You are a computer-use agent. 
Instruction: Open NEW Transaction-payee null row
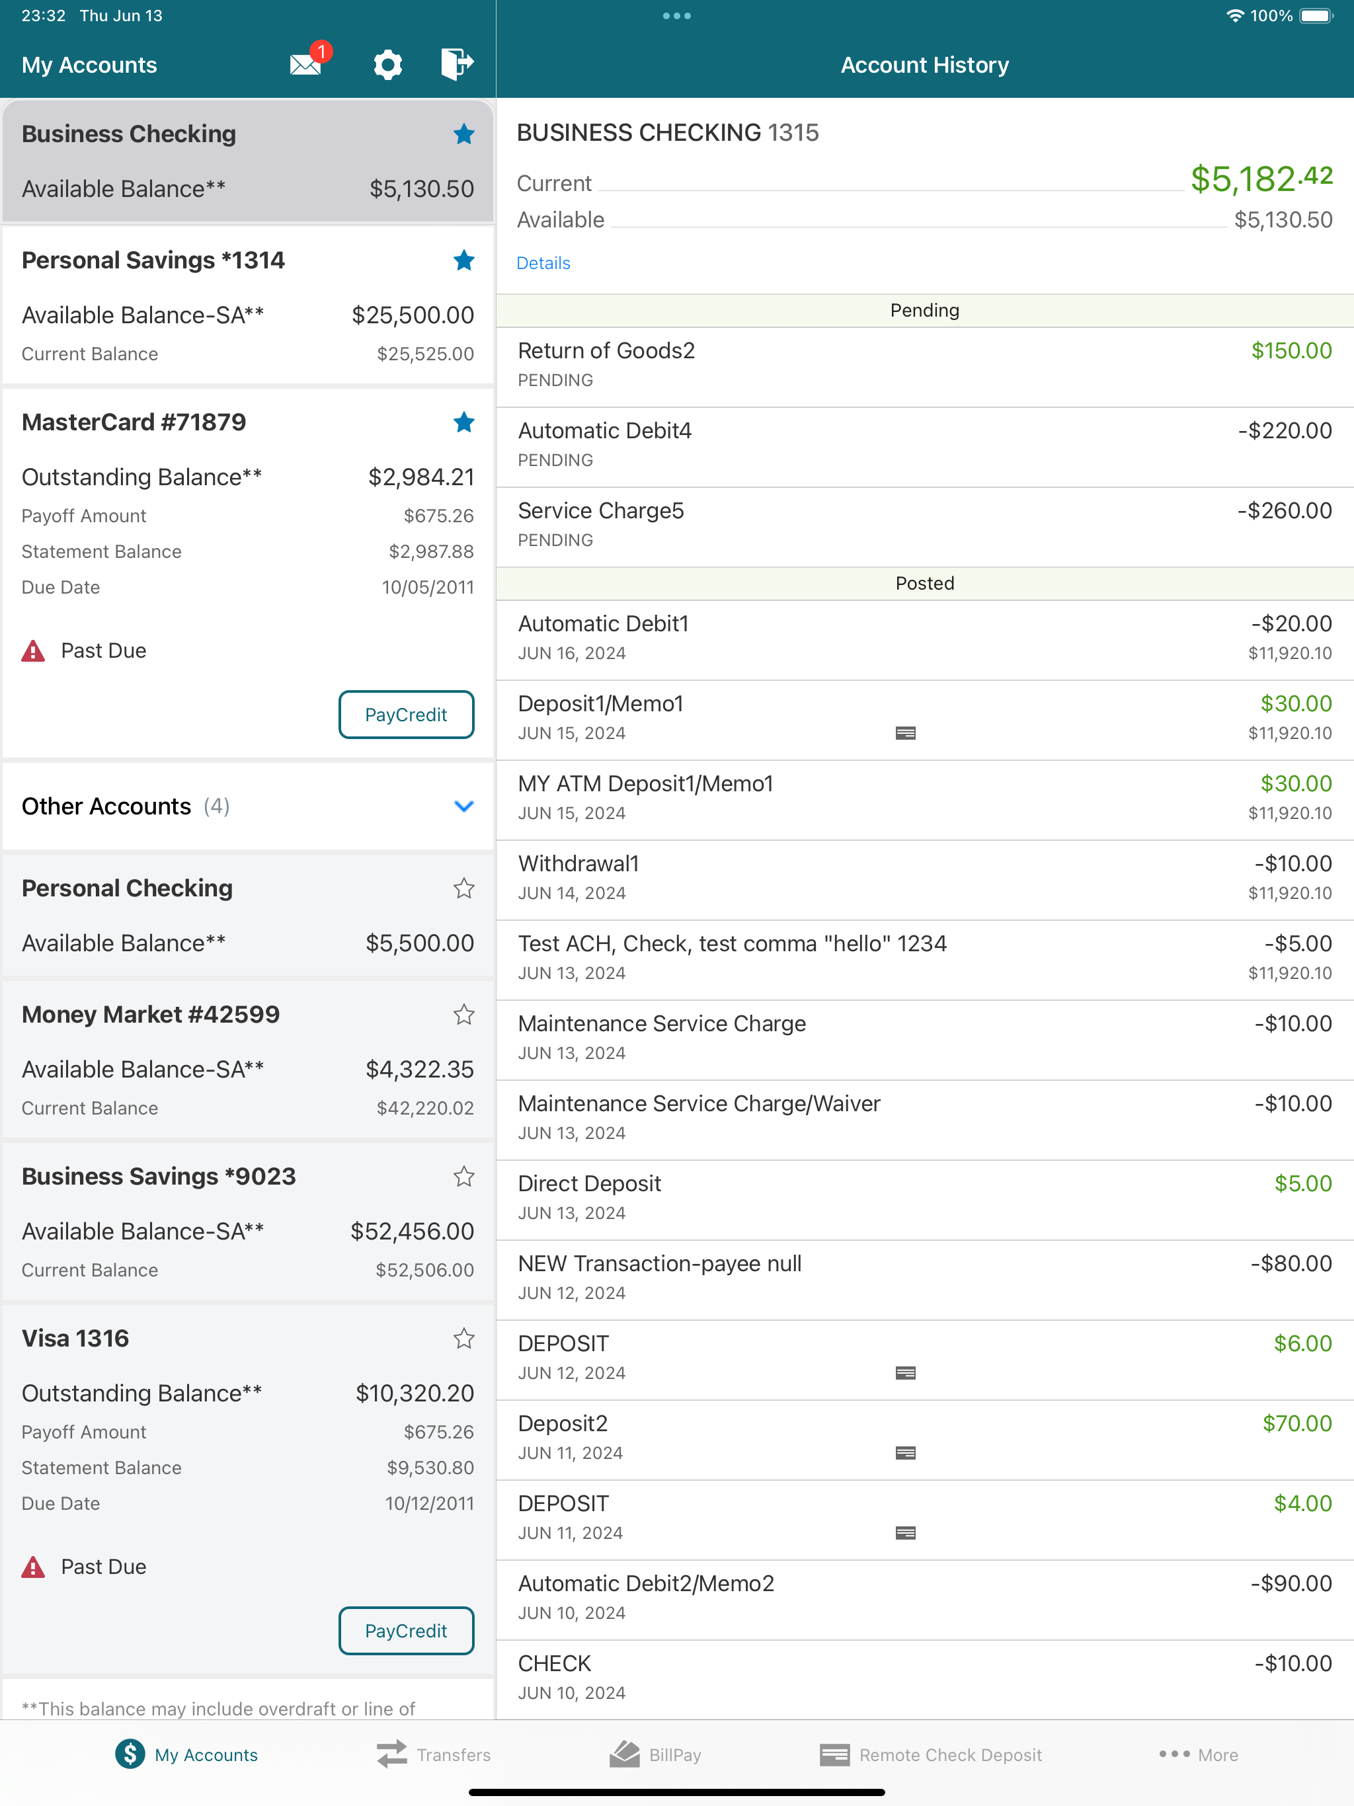[924, 1279]
